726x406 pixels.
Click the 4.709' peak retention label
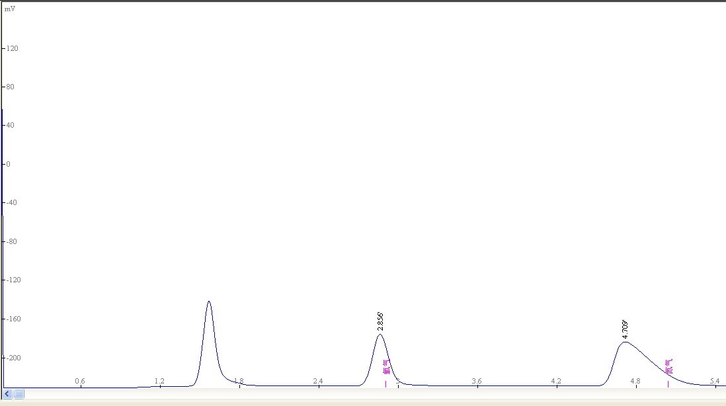pyautogui.click(x=625, y=329)
